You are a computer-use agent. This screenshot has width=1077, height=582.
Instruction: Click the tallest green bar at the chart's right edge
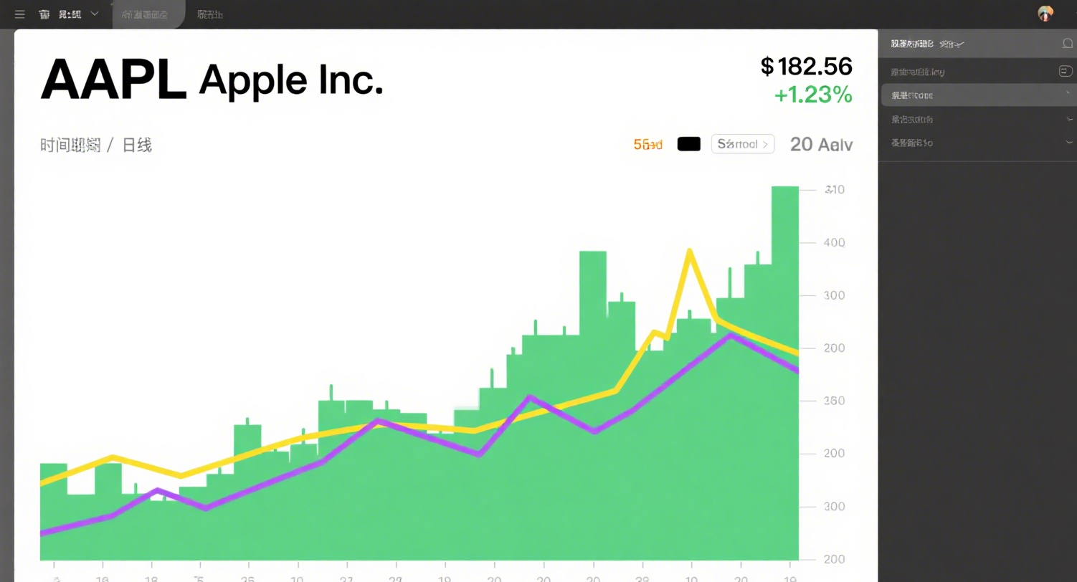pos(785,373)
